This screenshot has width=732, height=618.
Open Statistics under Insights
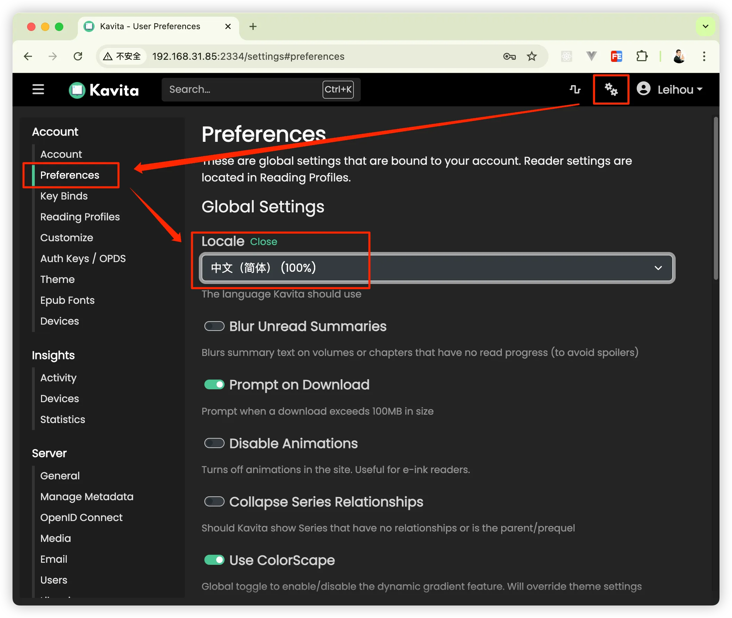pos(63,419)
